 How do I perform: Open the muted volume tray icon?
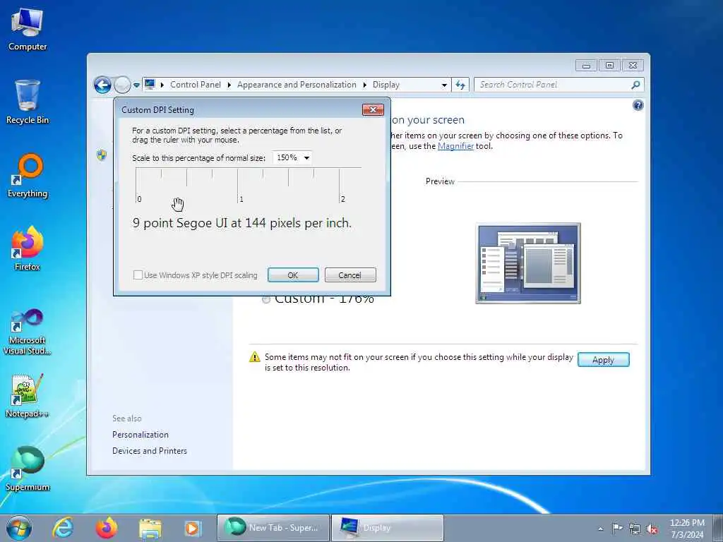click(652, 529)
